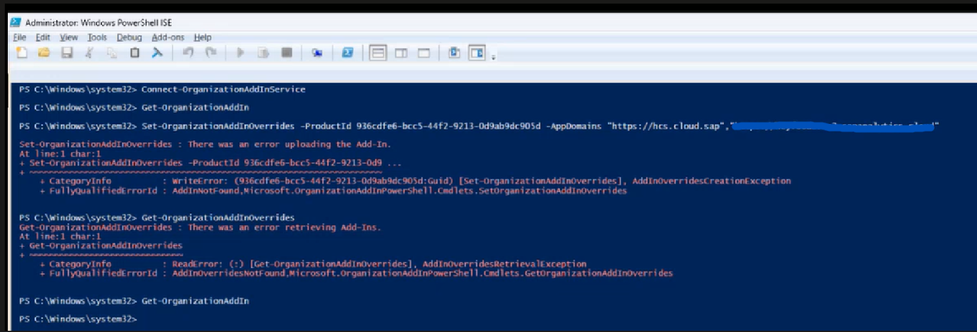
Task: Stop Operation square icon
Action: point(287,53)
